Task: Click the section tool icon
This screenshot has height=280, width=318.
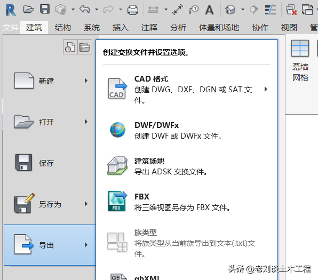Action: coord(253,9)
